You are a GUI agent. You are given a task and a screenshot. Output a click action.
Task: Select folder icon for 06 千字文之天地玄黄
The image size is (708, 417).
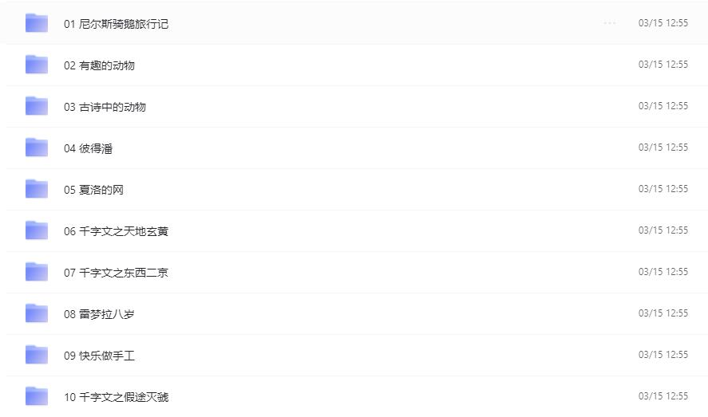37,230
